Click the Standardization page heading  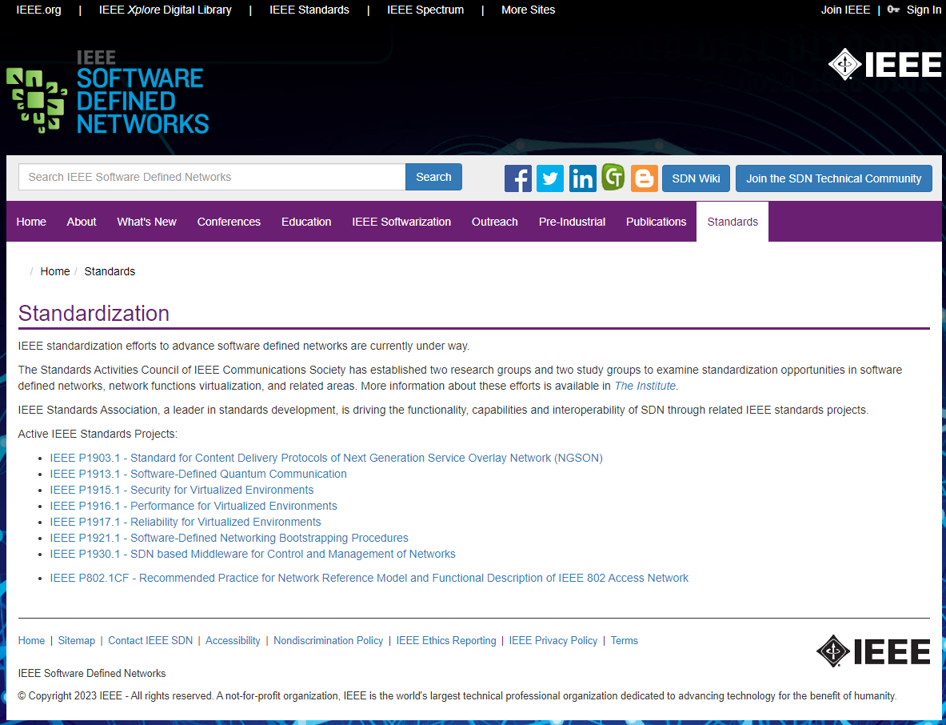(94, 314)
